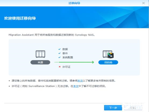Click the 欢迎使用迁移向导 heading

point(20,18)
